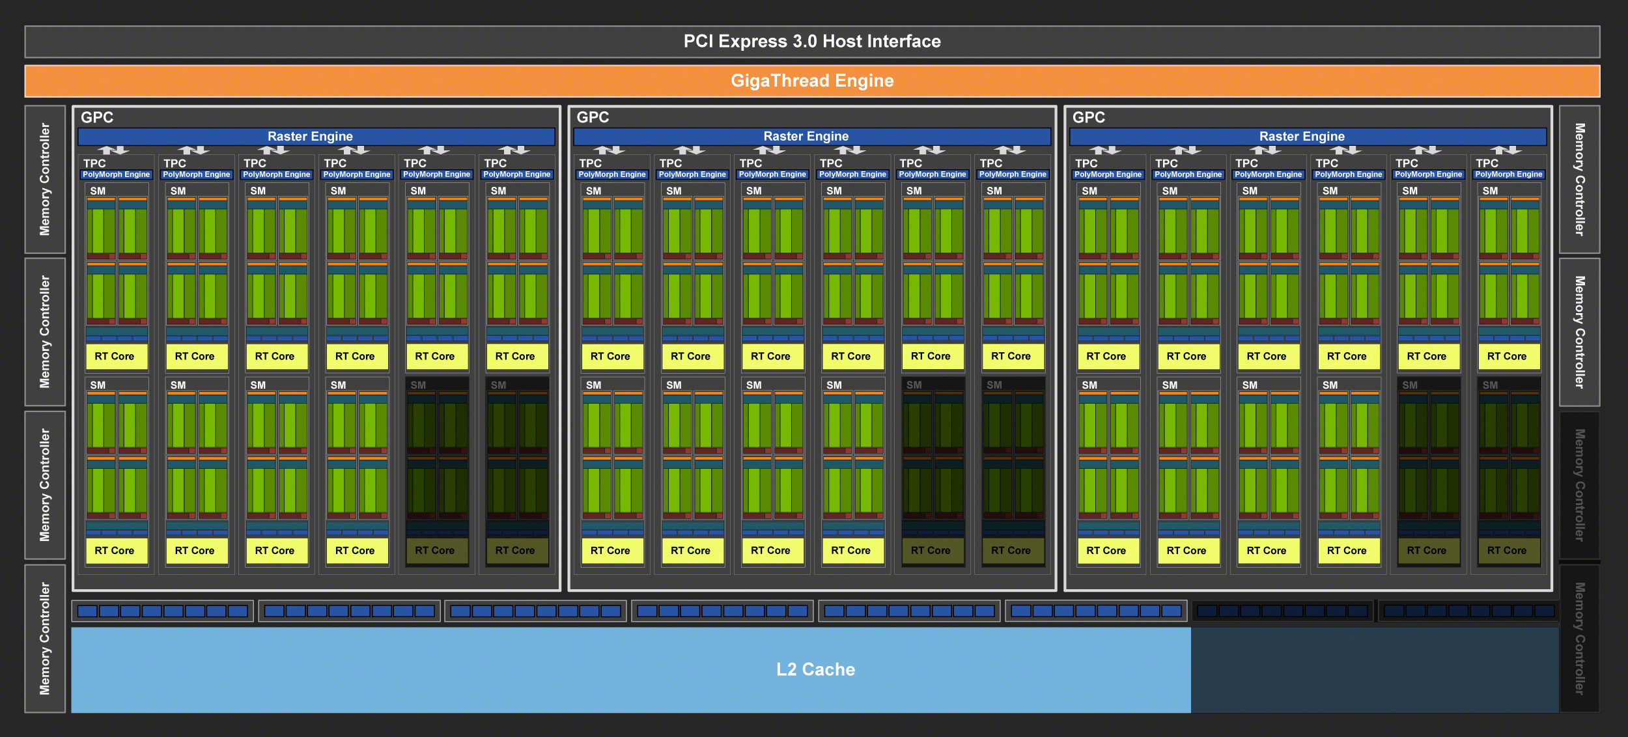The image size is (1628, 737).
Task: Click the dimmed bottom-right Memory Controller block
Action: pyautogui.click(x=1579, y=638)
